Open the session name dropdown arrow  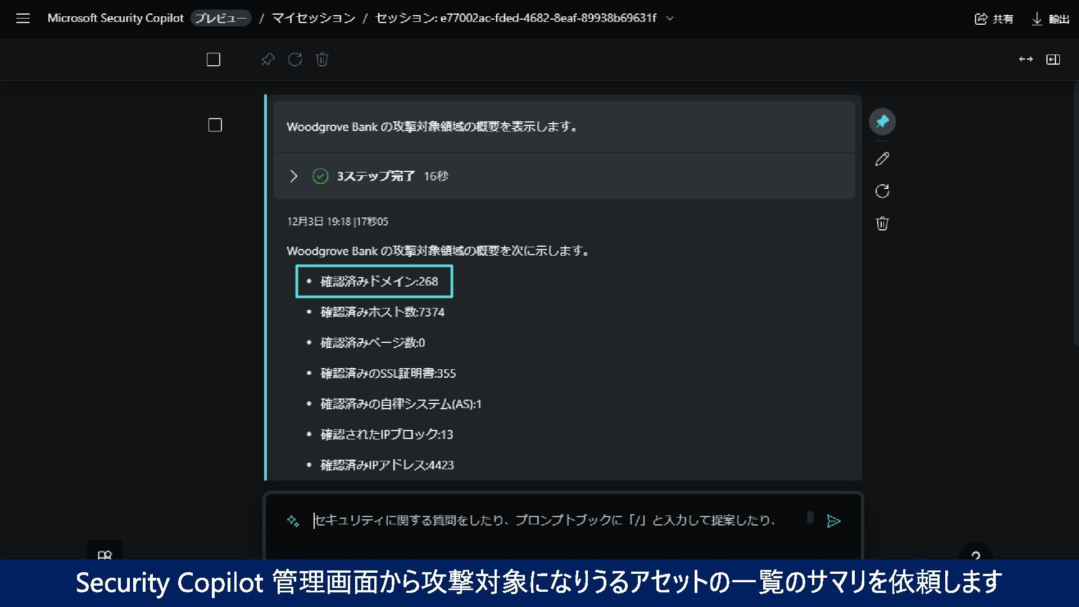[670, 19]
